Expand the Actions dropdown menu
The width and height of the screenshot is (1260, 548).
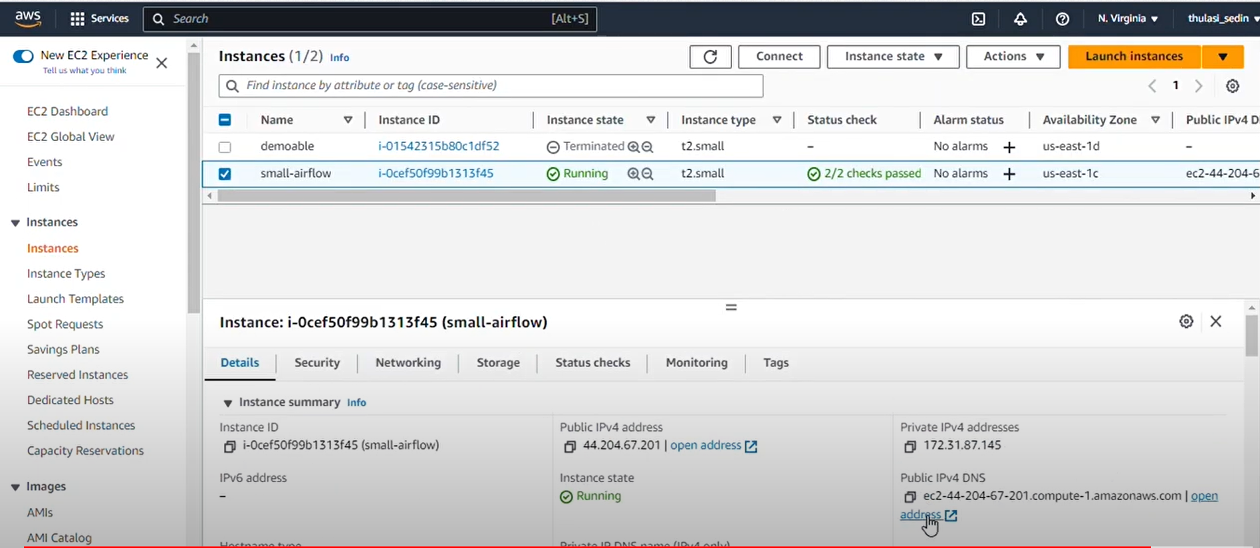tap(1013, 57)
